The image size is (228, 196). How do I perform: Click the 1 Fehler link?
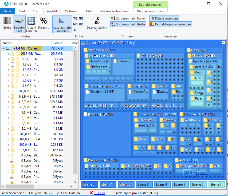(99, 193)
